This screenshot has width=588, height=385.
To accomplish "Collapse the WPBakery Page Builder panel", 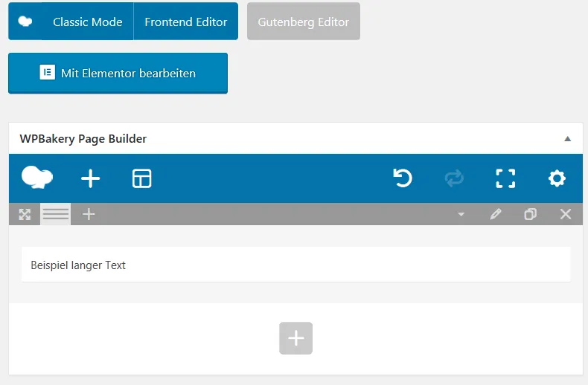I will click(x=567, y=139).
